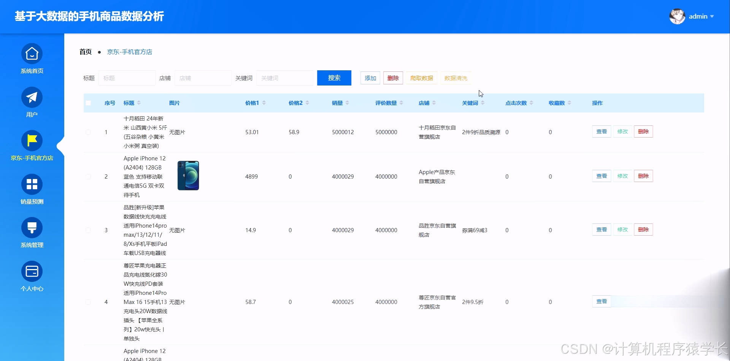This screenshot has width=730, height=361.
Task: Click the 数据清洗 button
Action: point(456,78)
